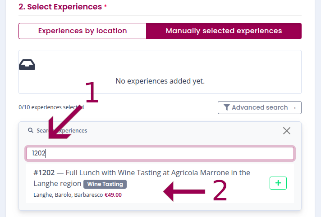Click Langhe, Barolo, Barbaresco location text

point(68,195)
